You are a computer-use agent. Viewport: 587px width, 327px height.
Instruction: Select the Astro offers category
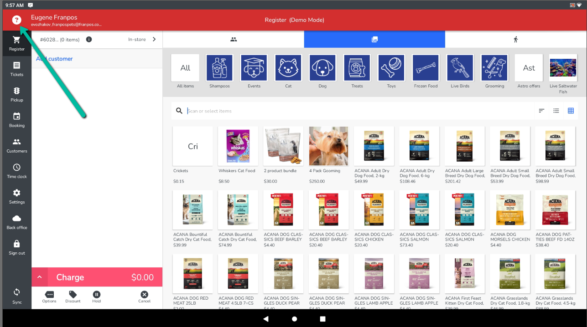point(529,71)
